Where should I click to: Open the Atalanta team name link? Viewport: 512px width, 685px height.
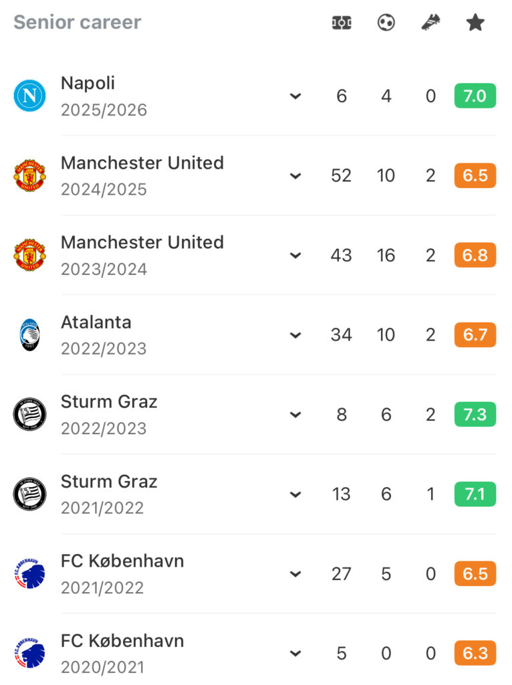pos(96,322)
